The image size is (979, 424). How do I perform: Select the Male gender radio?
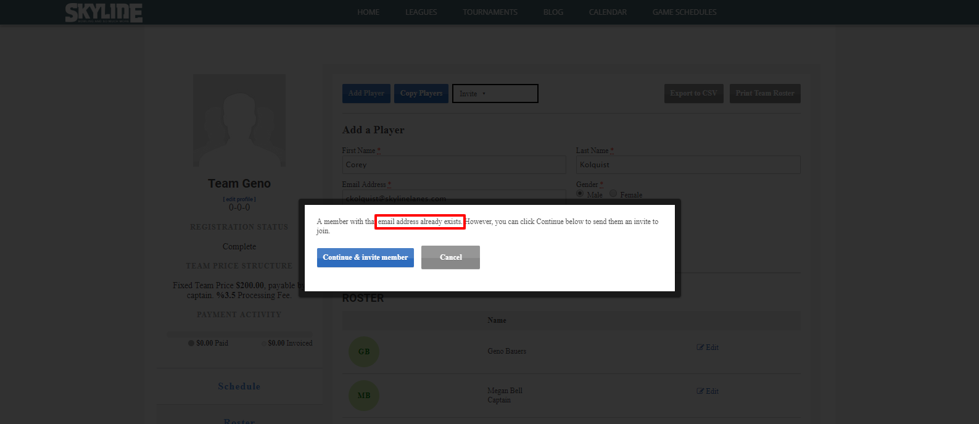coord(580,194)
